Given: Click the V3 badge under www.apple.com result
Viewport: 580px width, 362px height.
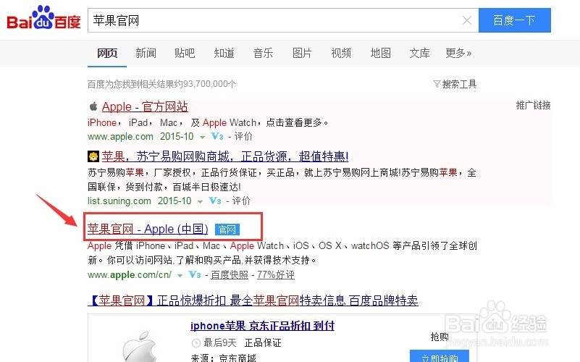Looking at the screenshot, I should click(217, 136).
